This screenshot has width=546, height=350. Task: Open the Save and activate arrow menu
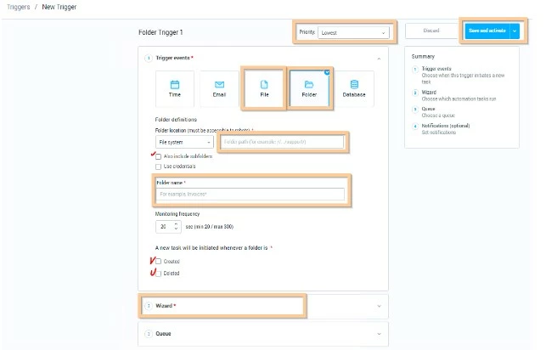[x=515, y=31]
